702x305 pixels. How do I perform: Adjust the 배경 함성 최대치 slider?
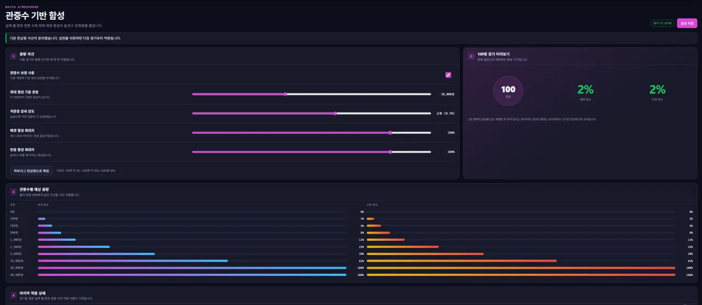coord(312,132)
